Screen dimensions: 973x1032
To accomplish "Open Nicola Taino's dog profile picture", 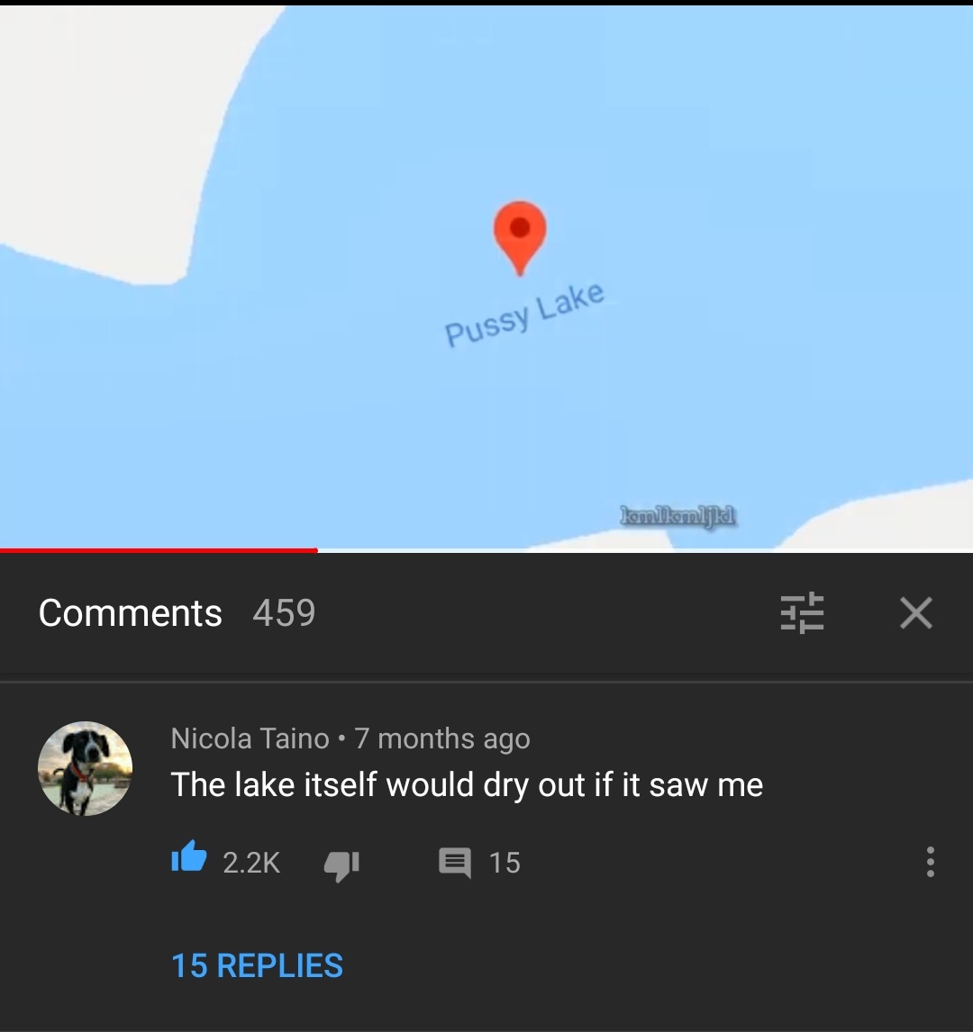I will 85,768.
